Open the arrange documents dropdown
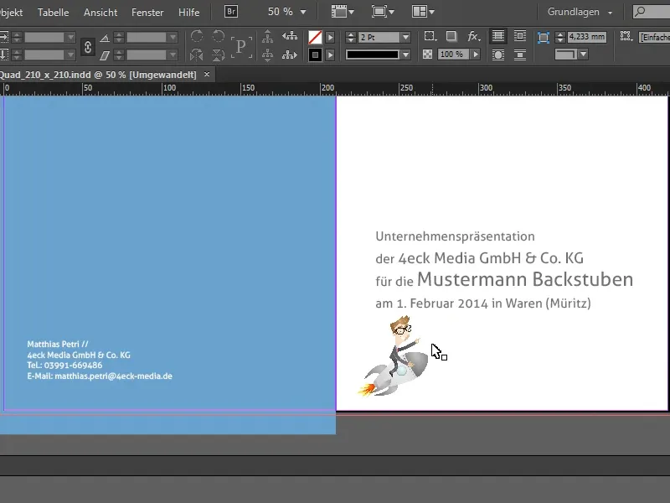 423,12
